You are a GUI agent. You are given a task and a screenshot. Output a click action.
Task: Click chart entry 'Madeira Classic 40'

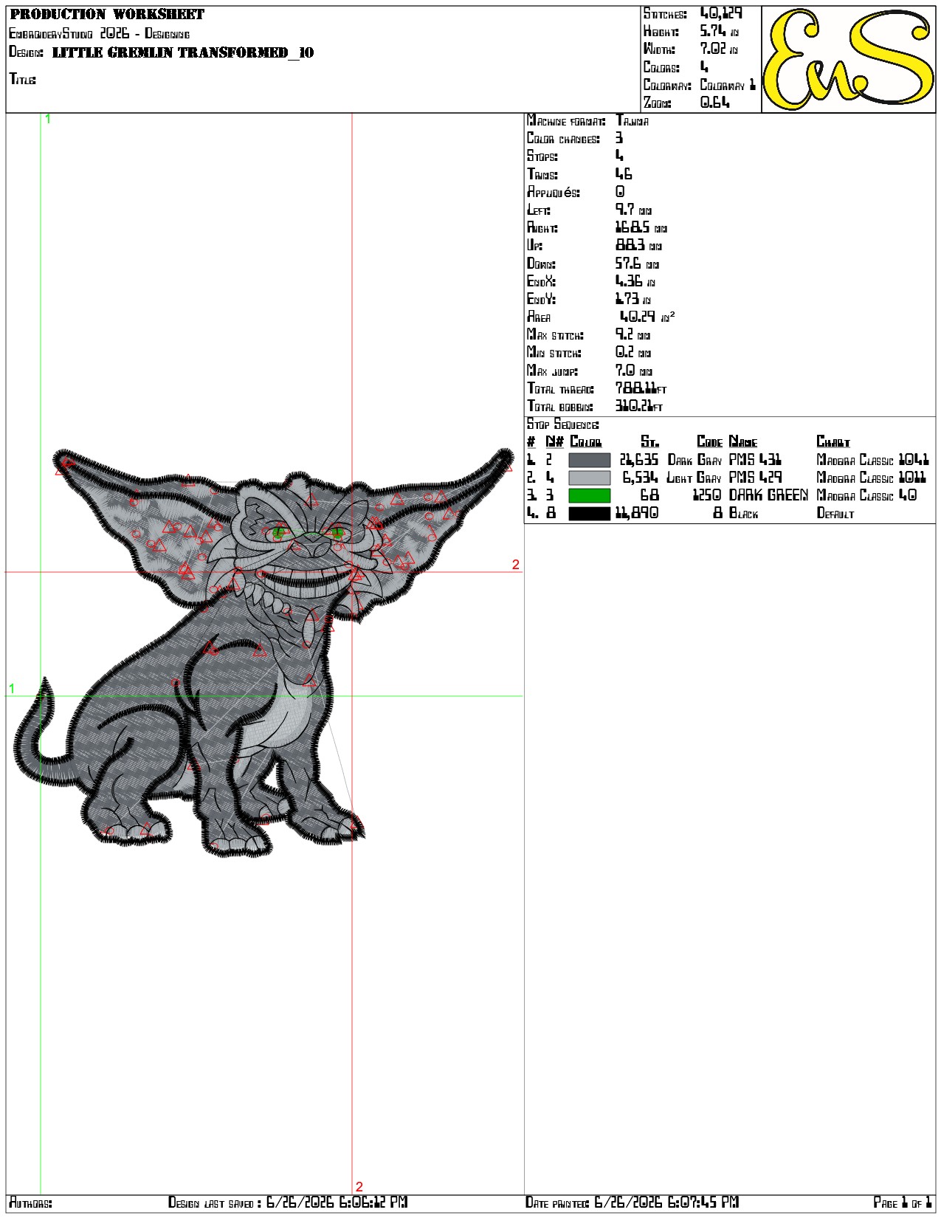point(866,495)
